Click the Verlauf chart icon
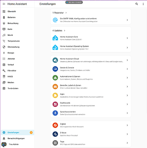The width and height of the screenshot is (147, 148). coord(4,65)
